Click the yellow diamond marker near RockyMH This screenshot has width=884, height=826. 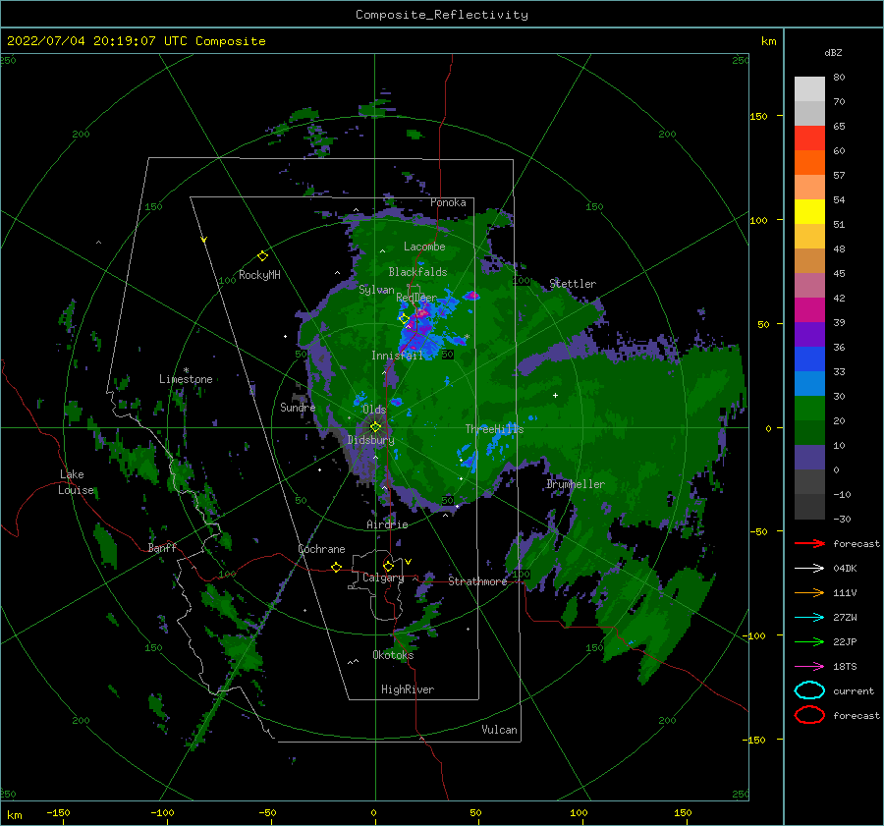pos(262,256)
